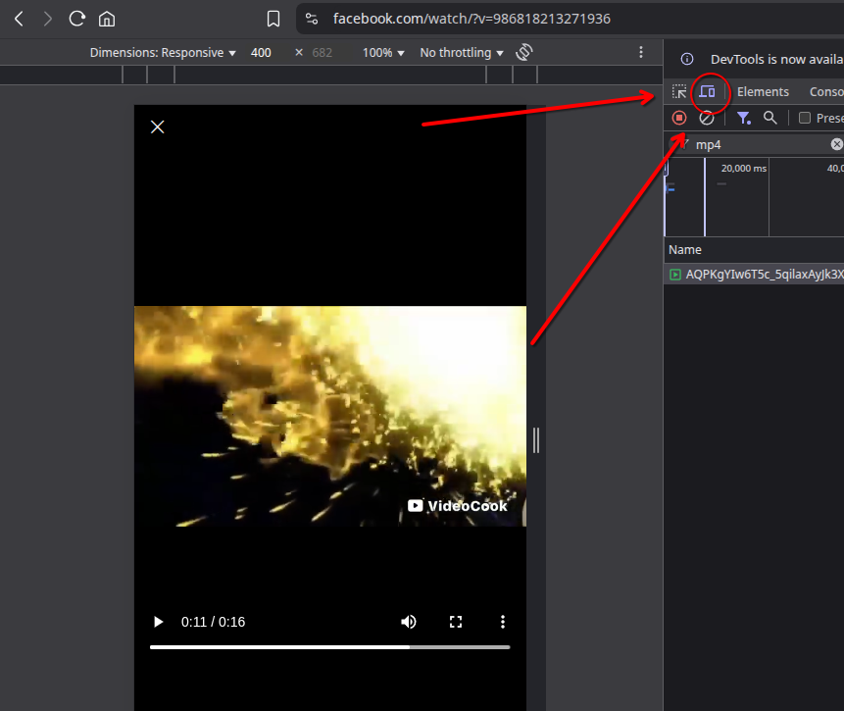Open device toolbar more options menu
This screenshot has height=711, width=844.
tap(640, 52)
